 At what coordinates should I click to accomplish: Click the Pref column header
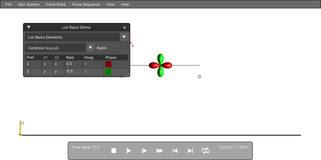tap(34, 58)
